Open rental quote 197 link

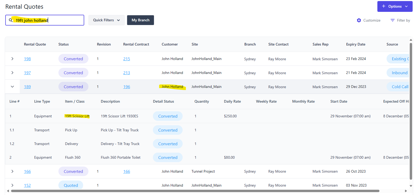[x=27, y=73]
